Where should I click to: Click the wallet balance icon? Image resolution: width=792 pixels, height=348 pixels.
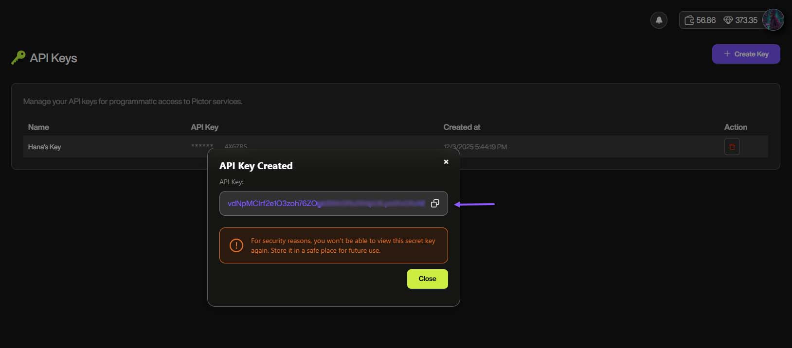(x=689, y=20)
